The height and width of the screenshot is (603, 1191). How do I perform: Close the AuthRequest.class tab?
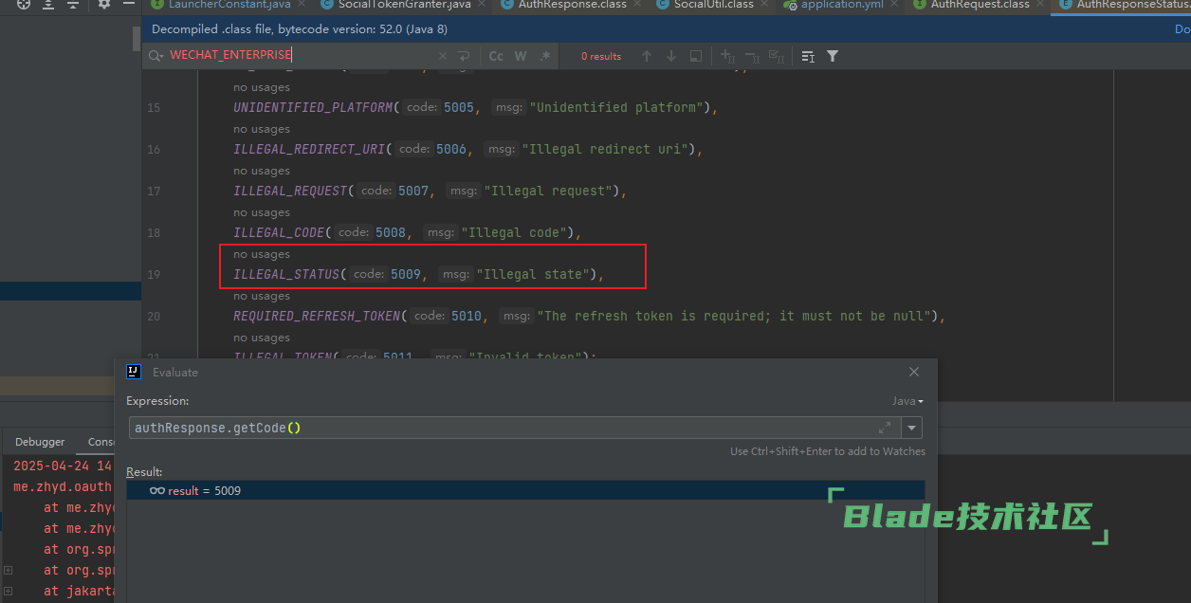click(1042, 5)
